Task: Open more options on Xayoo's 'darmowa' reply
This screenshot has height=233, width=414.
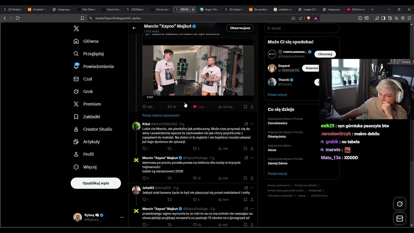Action: coord(252,158)
